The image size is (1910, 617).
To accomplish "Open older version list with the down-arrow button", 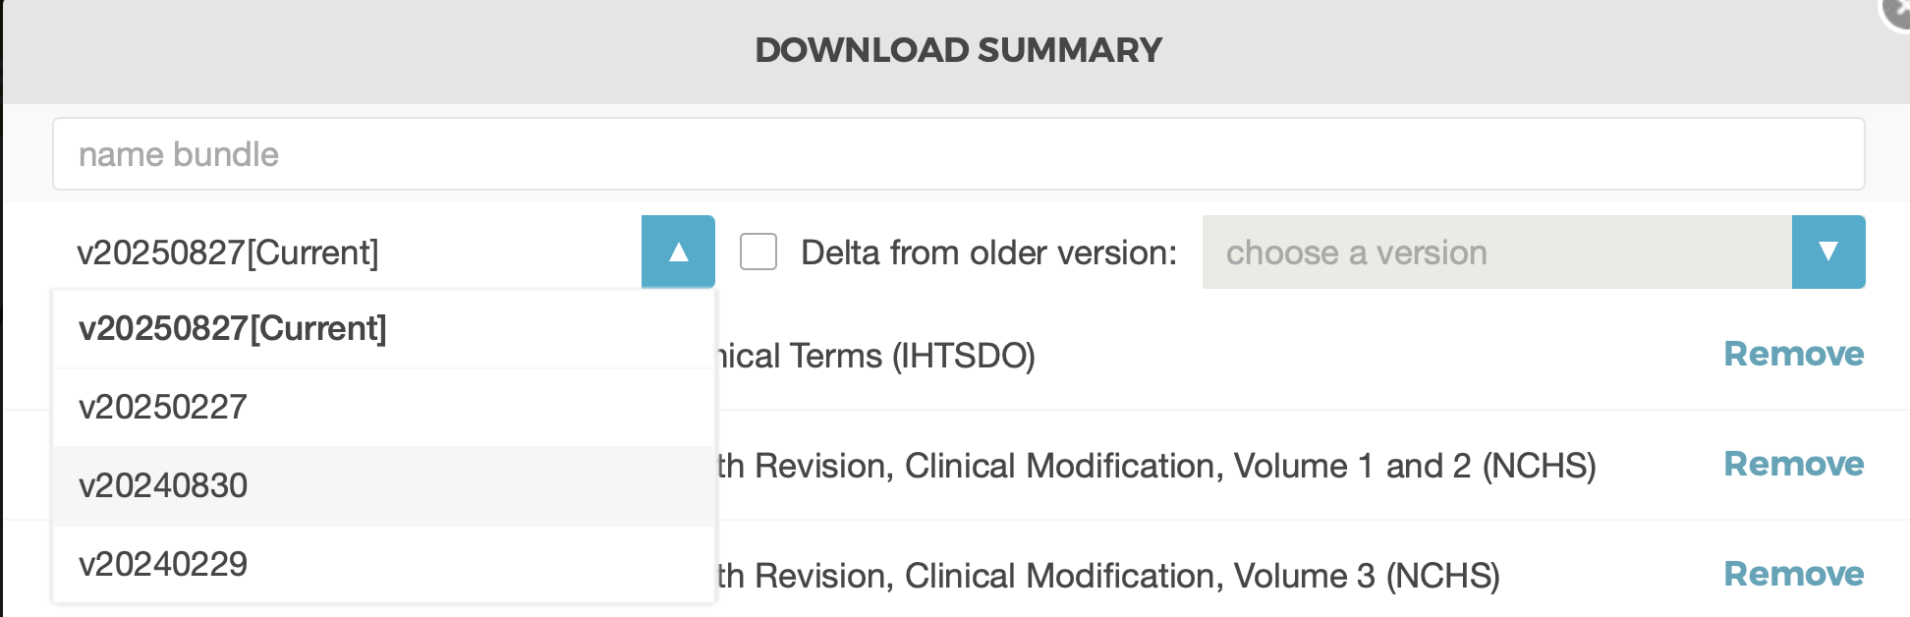I will pos(1827,252).
